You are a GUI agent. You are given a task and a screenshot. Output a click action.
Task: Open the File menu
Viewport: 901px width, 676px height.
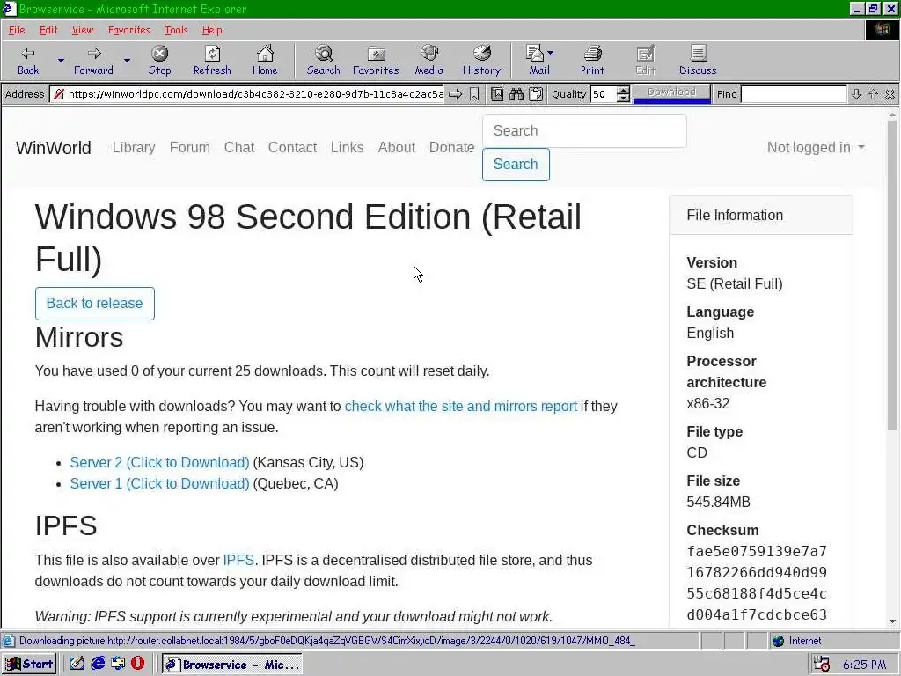[x=17, y=30]
